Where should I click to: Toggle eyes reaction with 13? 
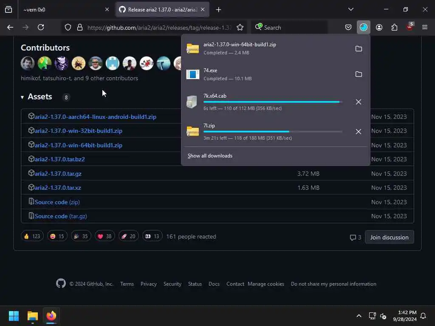[x=153, y=236]
